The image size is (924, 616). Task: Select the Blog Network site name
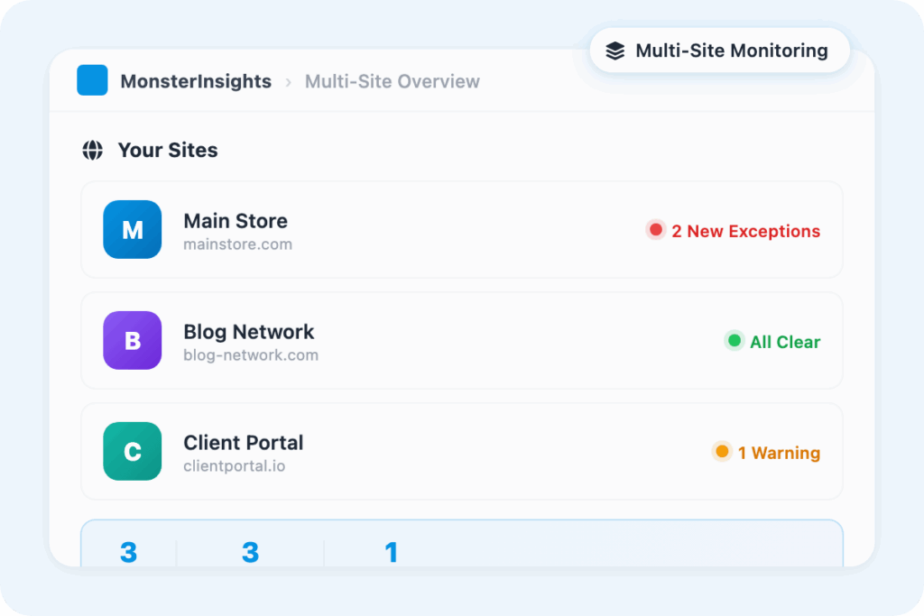[249, 331]
